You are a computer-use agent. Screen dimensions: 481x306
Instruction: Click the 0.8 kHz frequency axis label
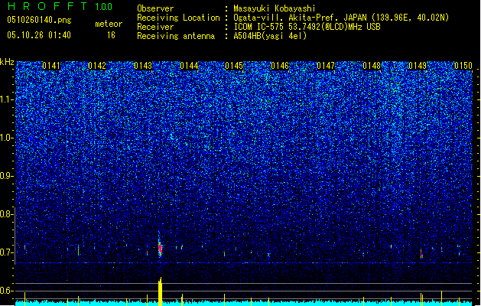tap(6, 214)
